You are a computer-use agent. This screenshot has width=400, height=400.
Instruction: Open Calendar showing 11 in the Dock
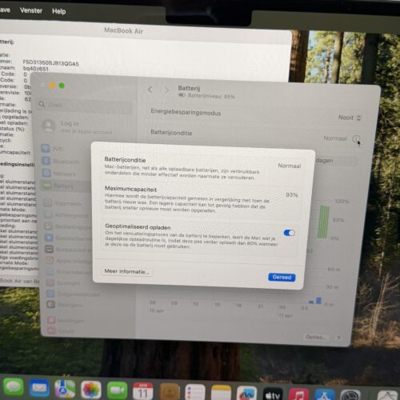click(143, 391)
